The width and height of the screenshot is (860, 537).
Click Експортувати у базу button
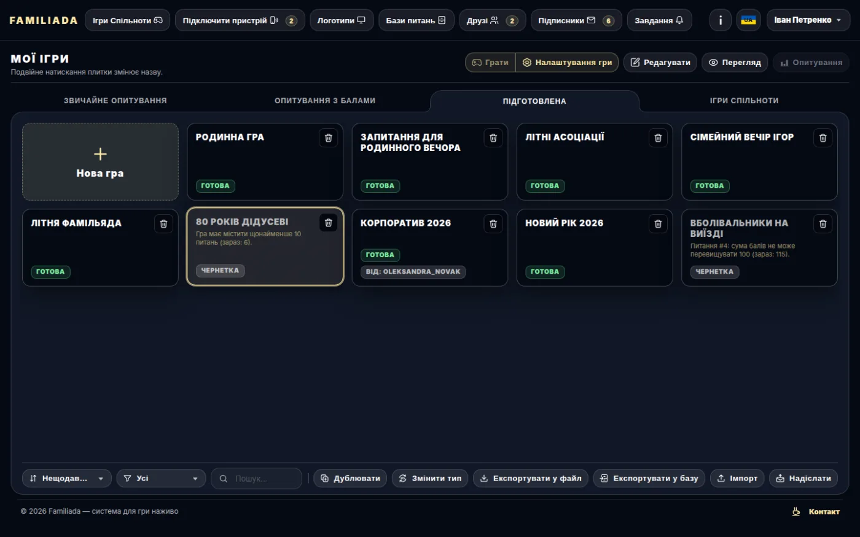pyautogui.click(x=649, y=478)
